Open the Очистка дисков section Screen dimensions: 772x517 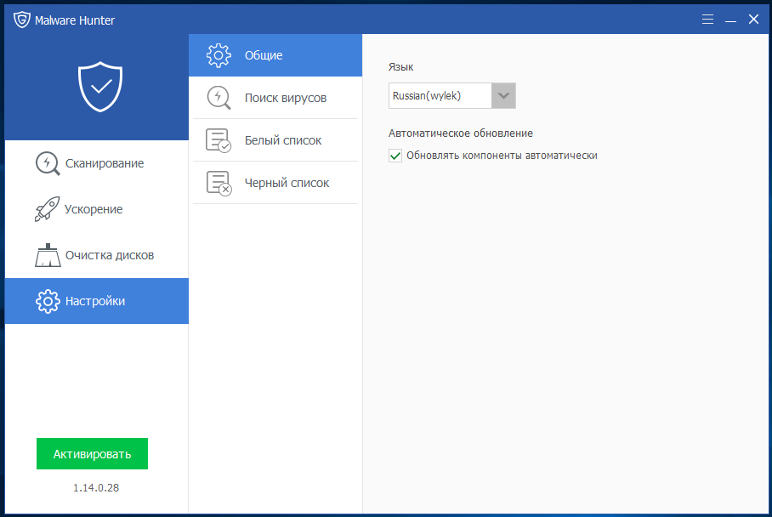coord(97,255)
